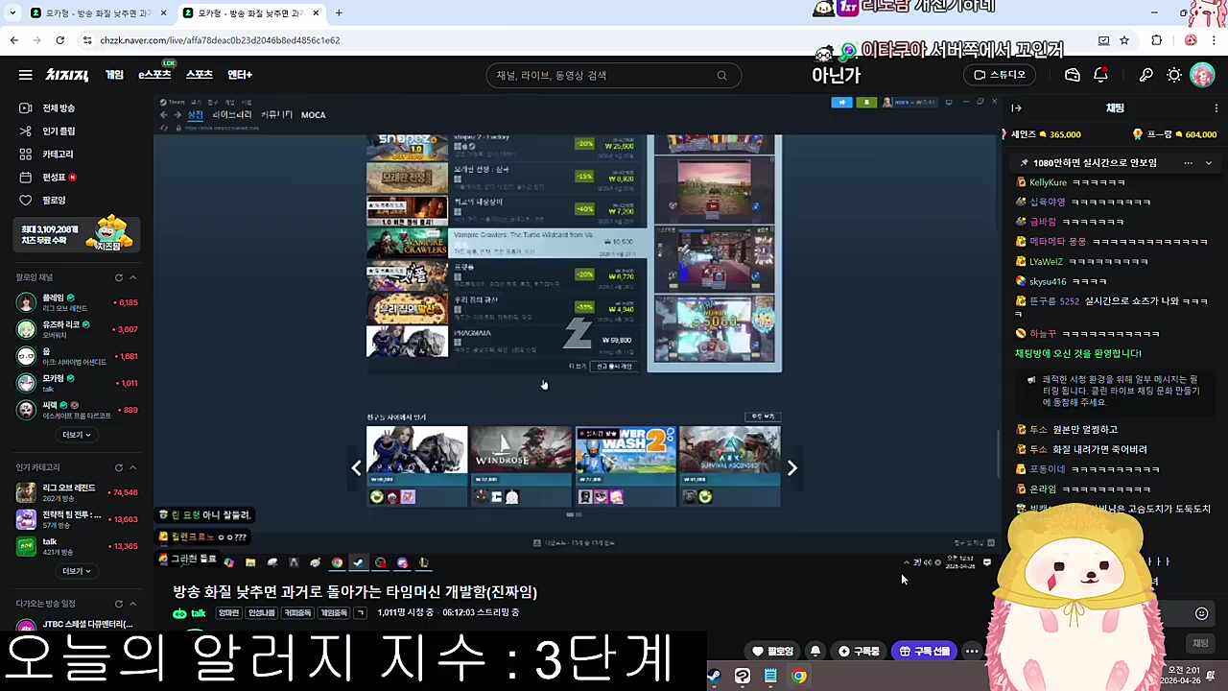1228x691 pixels.
Task: Open 전체 방송 in the sidebar
Action: (50, 108)
